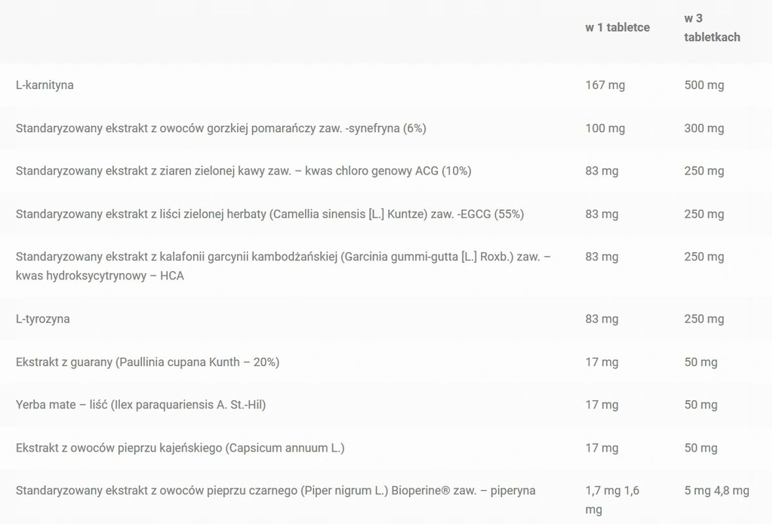The image size is (773, 524).
Task: Click the L-tyrozyna ingredient name
Action: [x=42, y=319]
